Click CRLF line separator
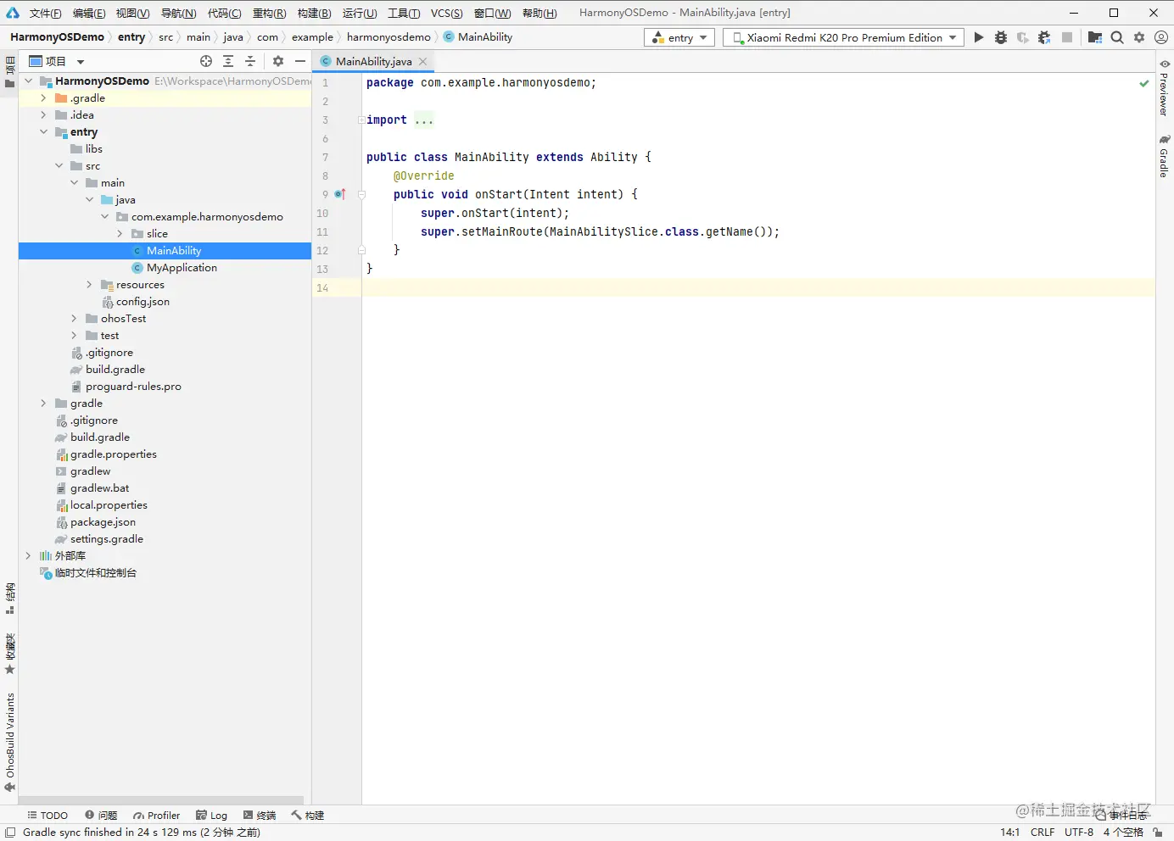 1043,833
